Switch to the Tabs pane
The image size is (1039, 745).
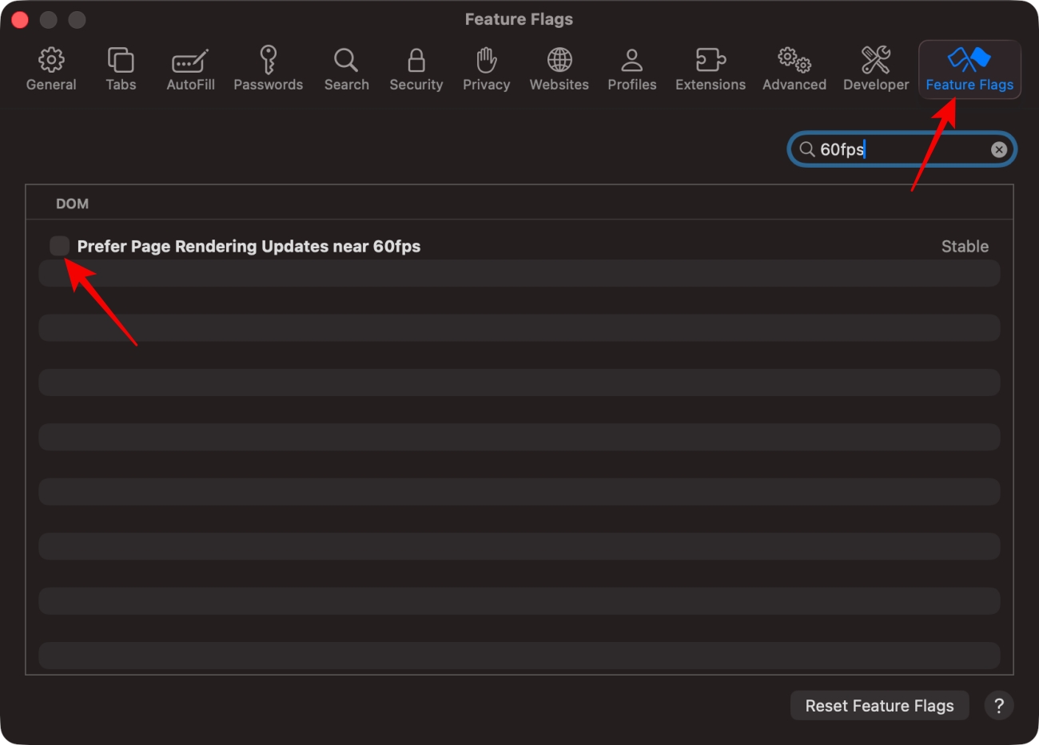[x=121, y=69]
